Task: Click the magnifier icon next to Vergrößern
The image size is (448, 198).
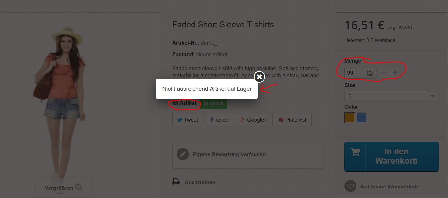Action: 78,187
